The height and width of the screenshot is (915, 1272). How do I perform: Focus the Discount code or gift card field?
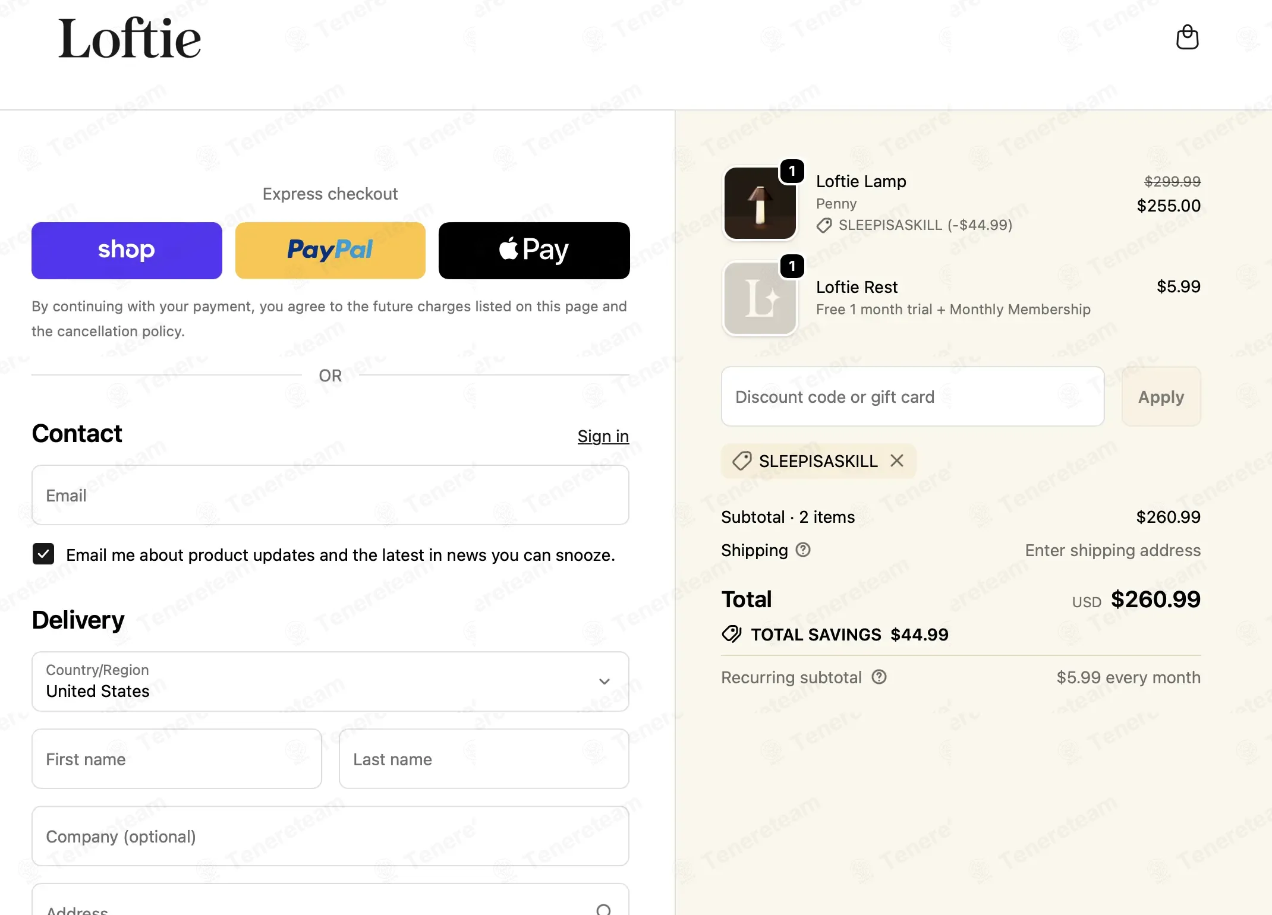point(913,396)
